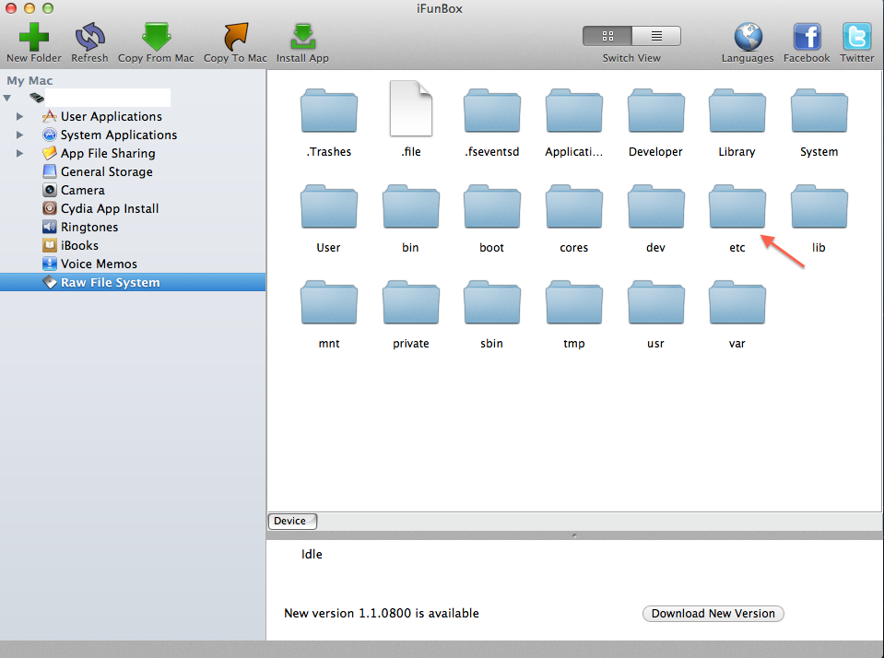The width and height of the screenshot is (884, 658).
Task: Select the dev folder
Action: point(655,207)
